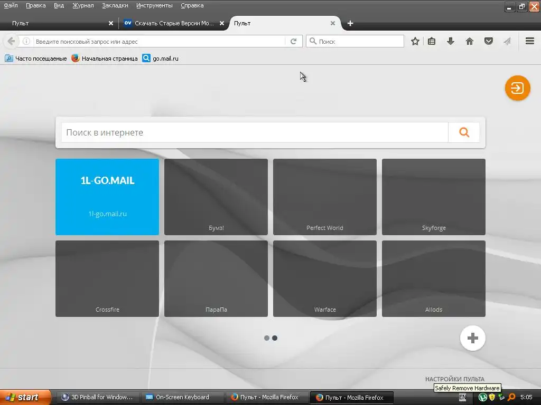The image size is (541, 405).
Task: Open the ПараПа tile
Action: 216,278
